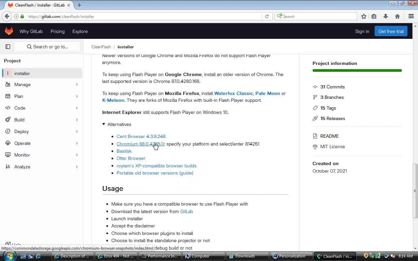Screen dimensions: 418x261
Task: Open the bookmarks list icon
Action: (x=374, y=16)
